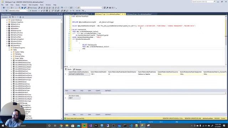The width and height of the screenshot is (228, 128).
Task: Expand the Database Diagrams folder
Action: coord(9,48)
